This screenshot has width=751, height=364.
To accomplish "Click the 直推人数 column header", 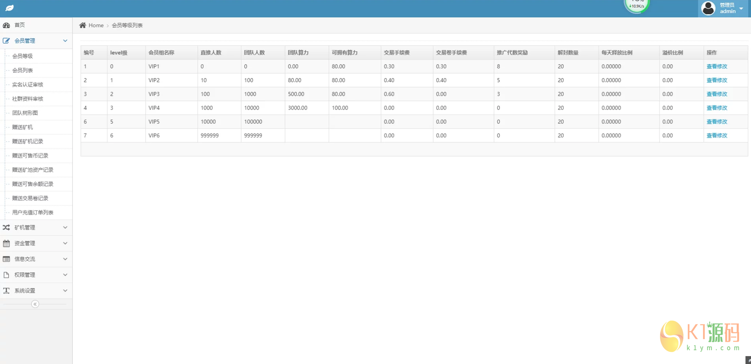I will (x=219, y=53).
